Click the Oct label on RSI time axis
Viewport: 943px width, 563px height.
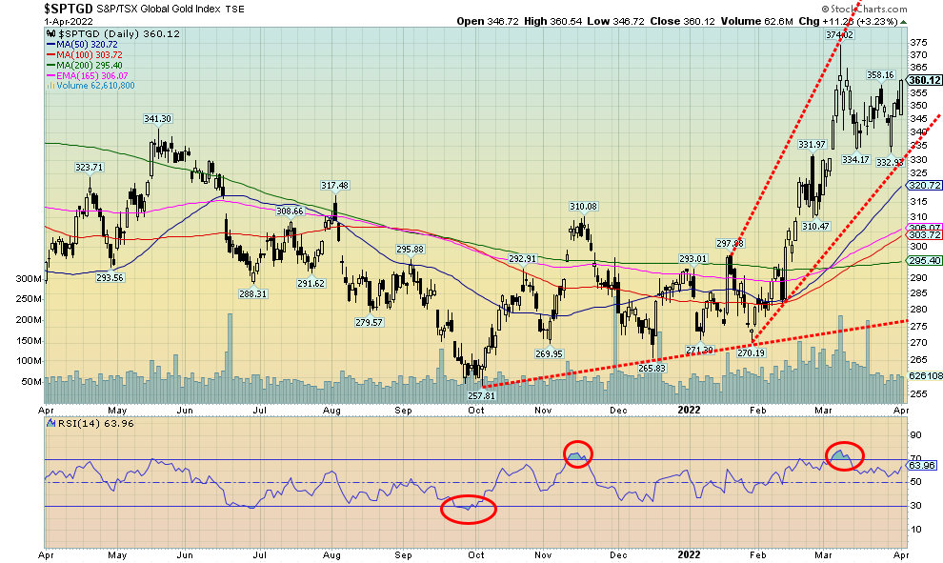(475, 555)
